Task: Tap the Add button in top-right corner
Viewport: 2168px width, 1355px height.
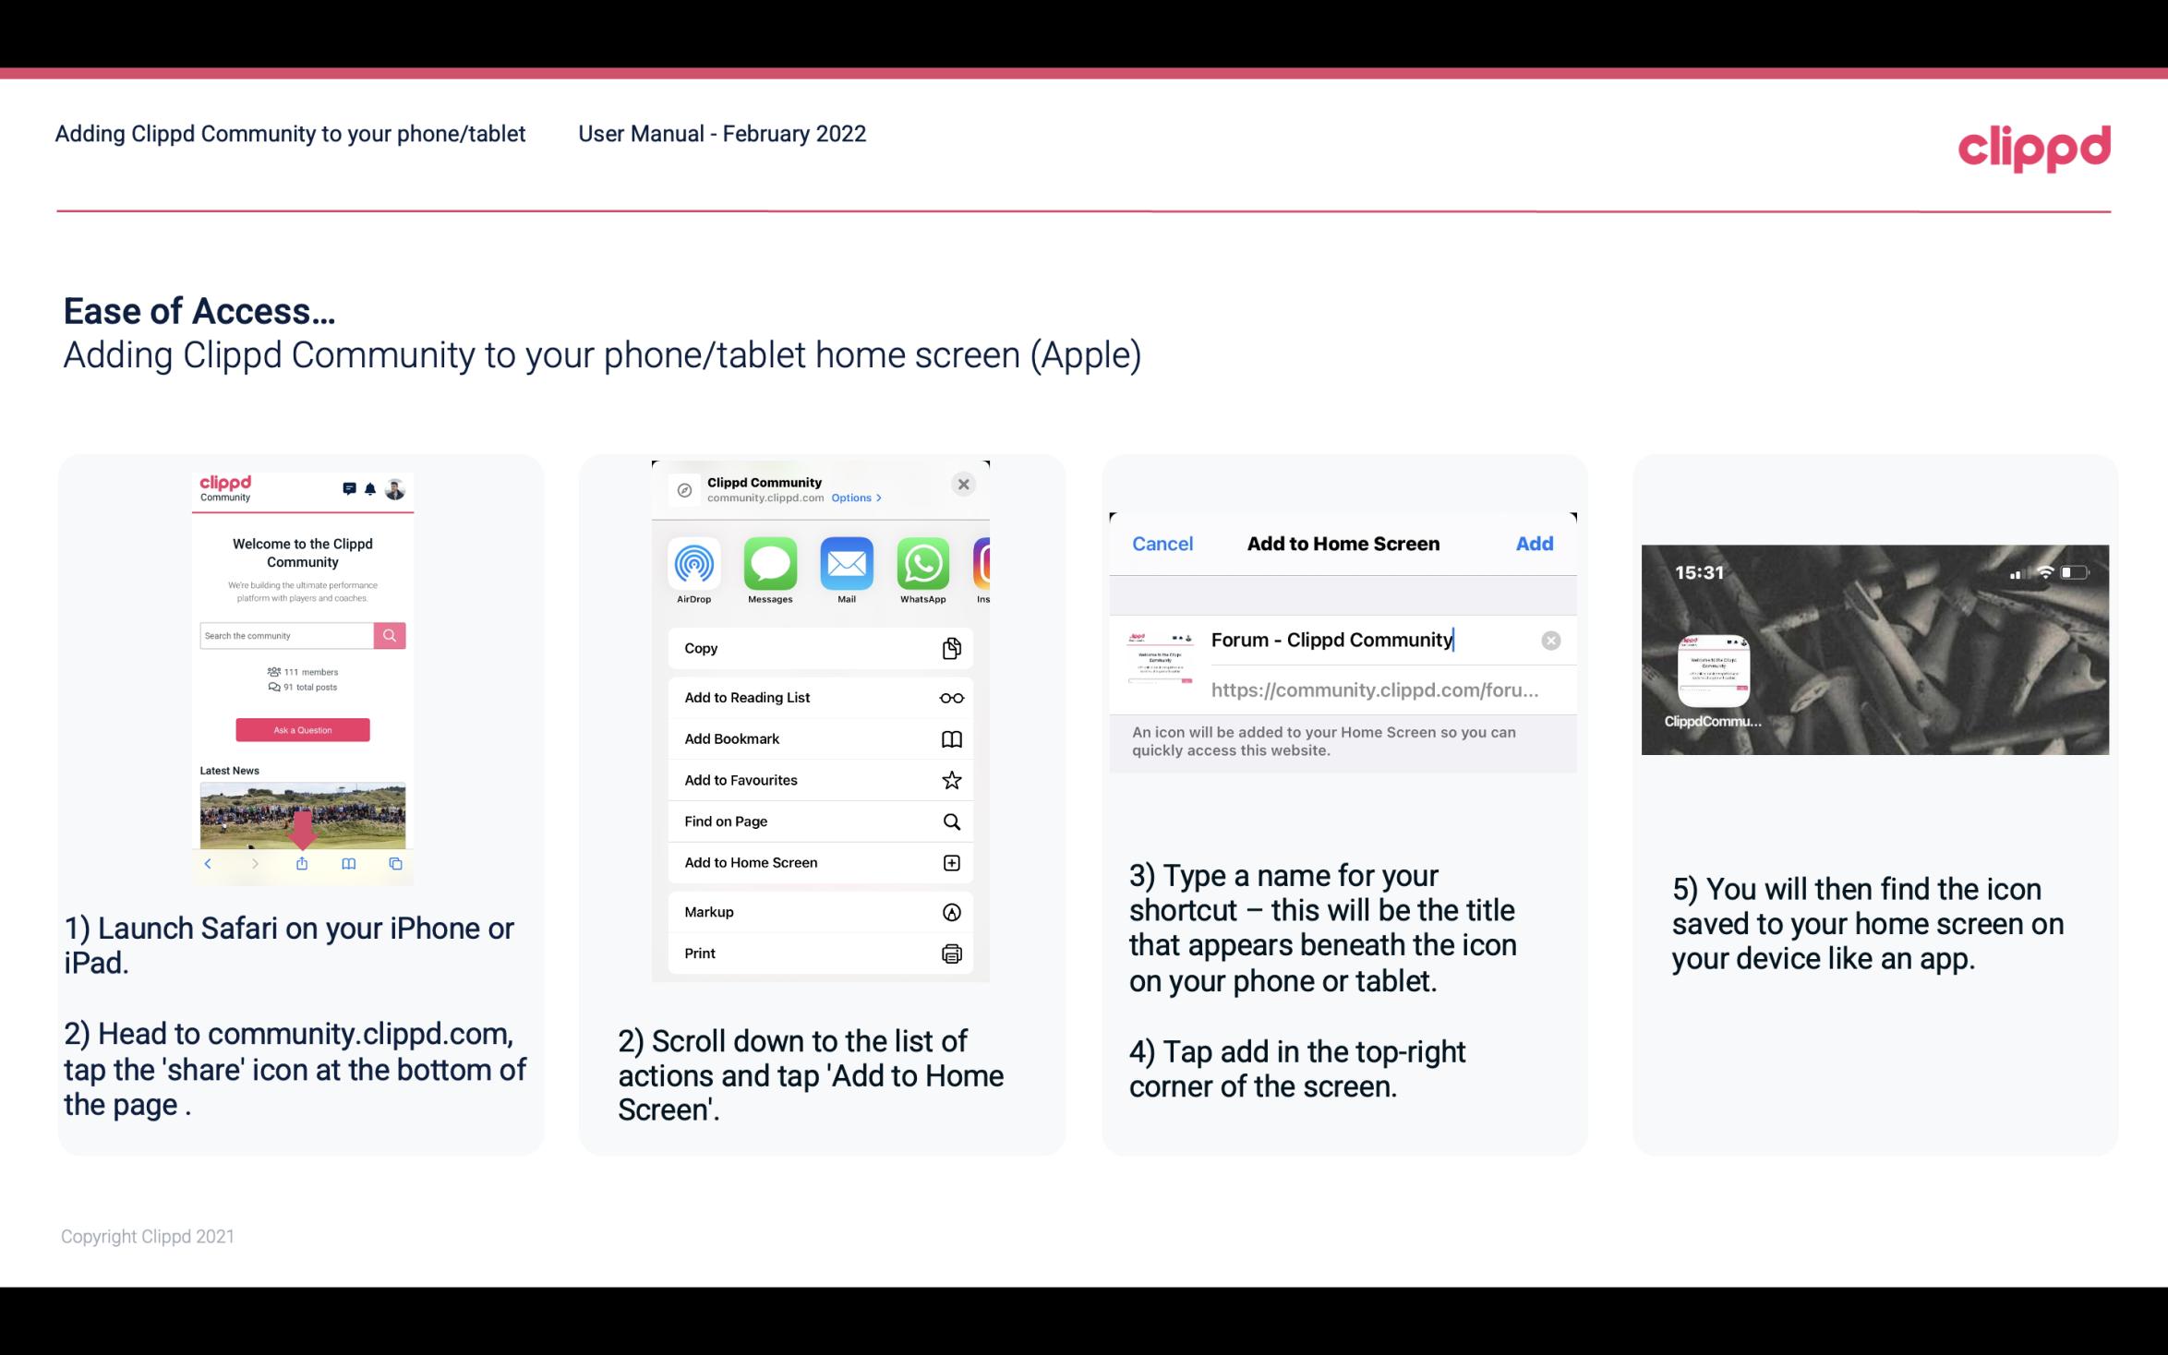Action: [1533, 544]
